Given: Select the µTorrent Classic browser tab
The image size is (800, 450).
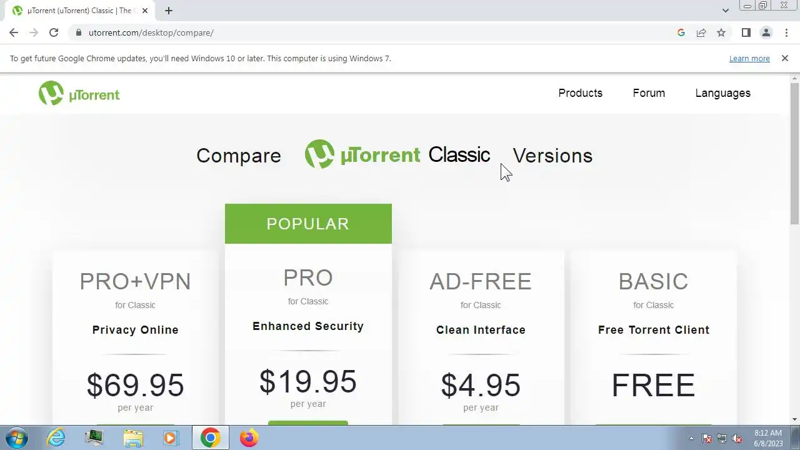Looking at the screenshot, I should pyautogui.click(x=80, y=11).
